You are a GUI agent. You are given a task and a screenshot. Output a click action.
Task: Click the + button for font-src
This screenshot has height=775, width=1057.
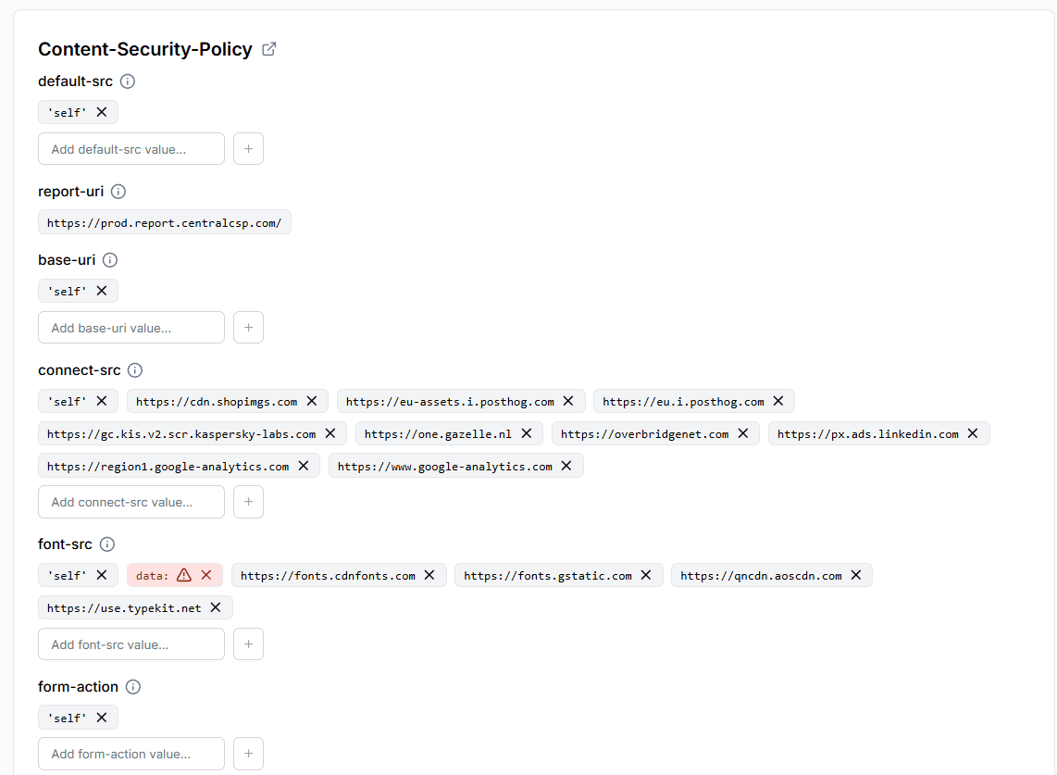point(248,644)
